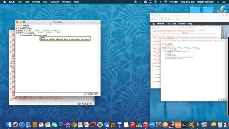The image size is (229, 129).
Task: Open the Photos app in the dock
Action: tap(100, 125)
